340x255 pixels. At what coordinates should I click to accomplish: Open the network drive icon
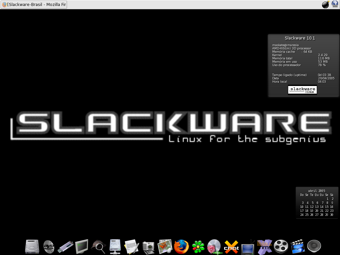click(x=115, y=247)
